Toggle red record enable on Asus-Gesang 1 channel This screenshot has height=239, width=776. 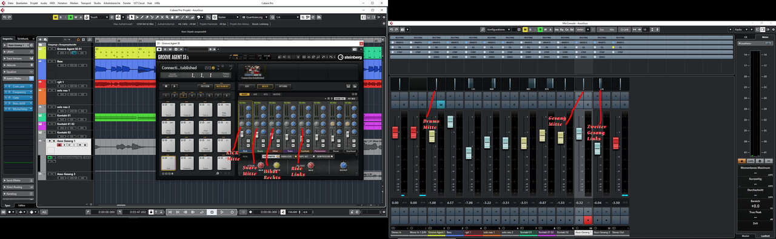[x=587, y=220]
